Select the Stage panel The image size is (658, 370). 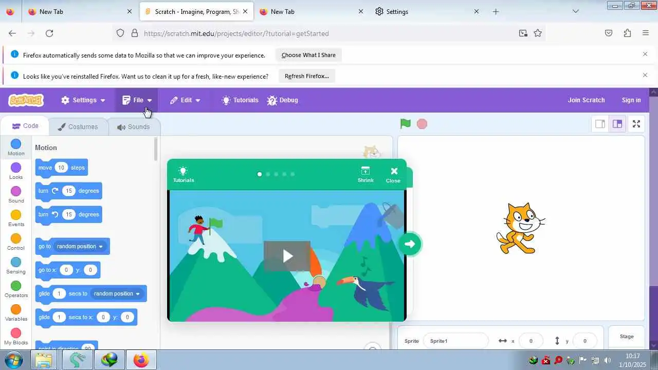pos(627,338)
